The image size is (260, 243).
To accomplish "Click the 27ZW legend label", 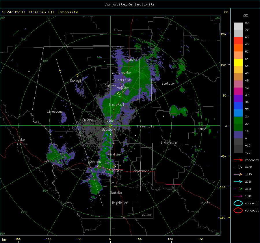I will pyautogui.click(x=248, y=182).
